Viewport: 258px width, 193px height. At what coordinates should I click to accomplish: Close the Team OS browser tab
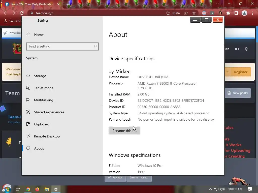click(x=58, y=4)
